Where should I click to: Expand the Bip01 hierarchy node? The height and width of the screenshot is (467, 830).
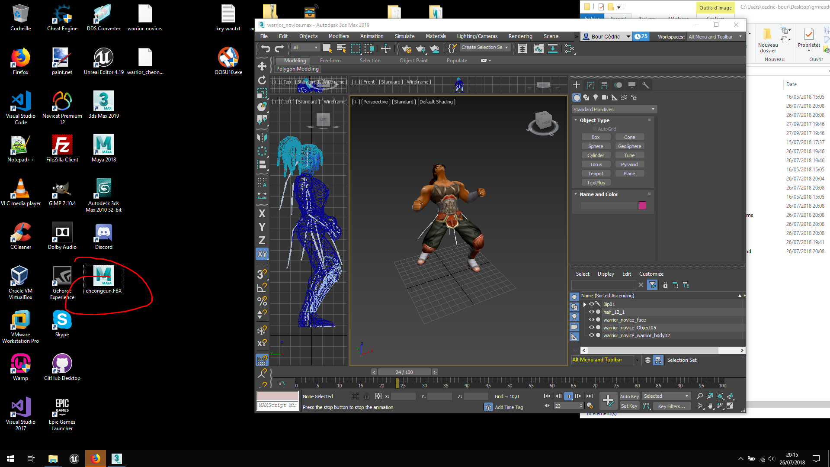585,304
